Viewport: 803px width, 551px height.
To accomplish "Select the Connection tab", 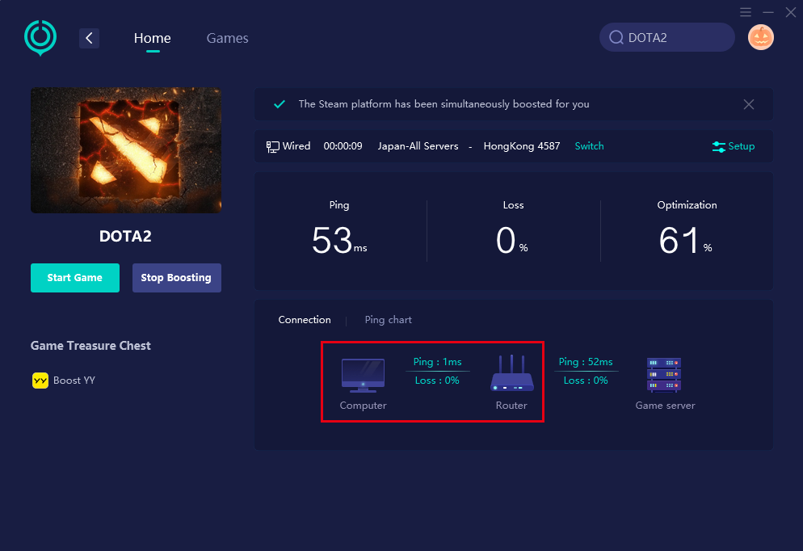I will pyautogui.click(x=305, y=320).
